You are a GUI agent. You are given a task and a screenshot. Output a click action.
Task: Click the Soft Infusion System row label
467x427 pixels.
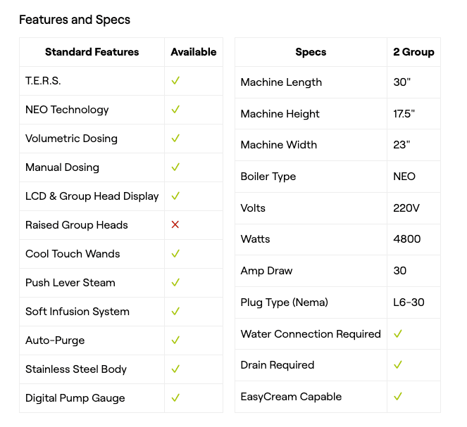click(77, 312)
